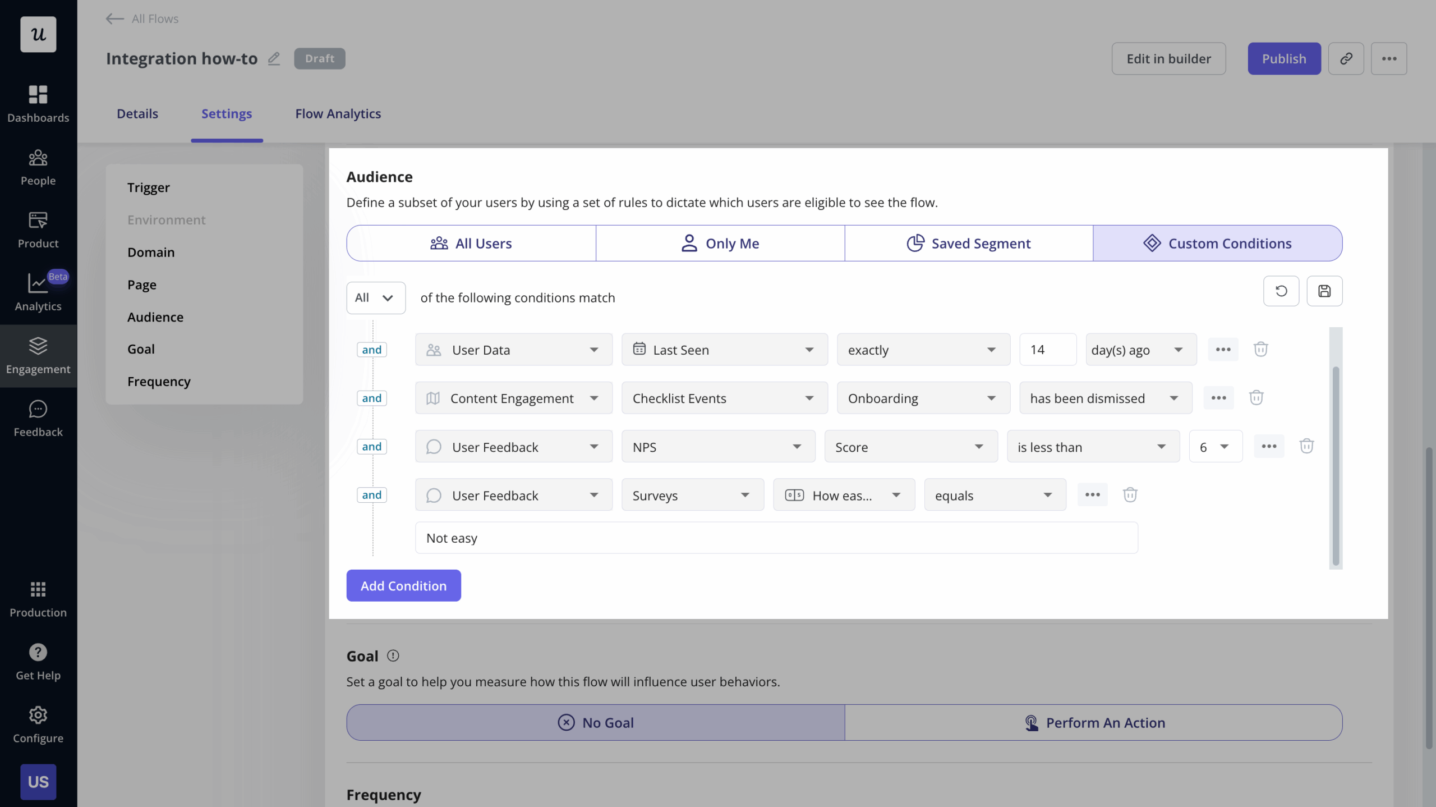Open the Details tab
Viewport: 1436px width, 807px height.
[x=137, y=113]
